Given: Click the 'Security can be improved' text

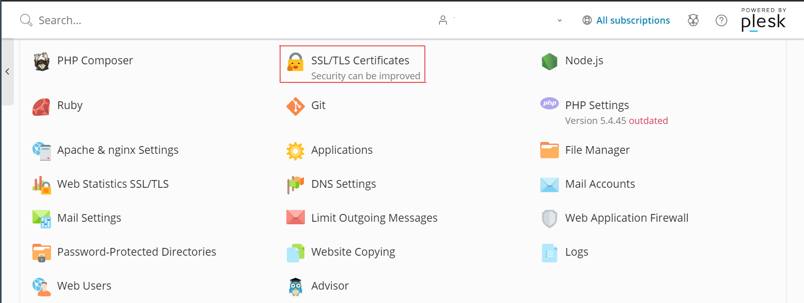Looking at the screenshot, I should (366, 76).
